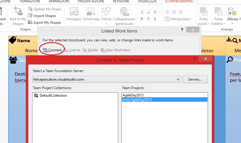Expand the Allinea dropdown arrow

(232, 24)
